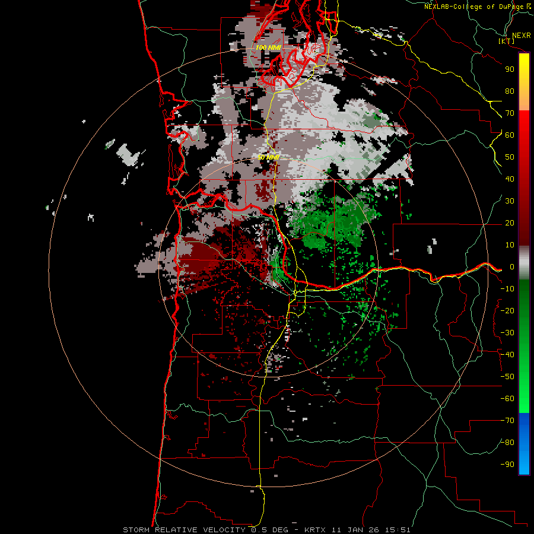Viewport: 534px width, 534px height.
Task: Click the 30 value on the velocity scale
Action: (510, 201)
